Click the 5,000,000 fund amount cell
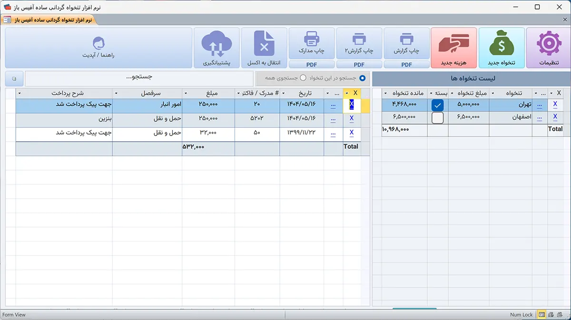The image size is (571, 320). pos(469,105)
